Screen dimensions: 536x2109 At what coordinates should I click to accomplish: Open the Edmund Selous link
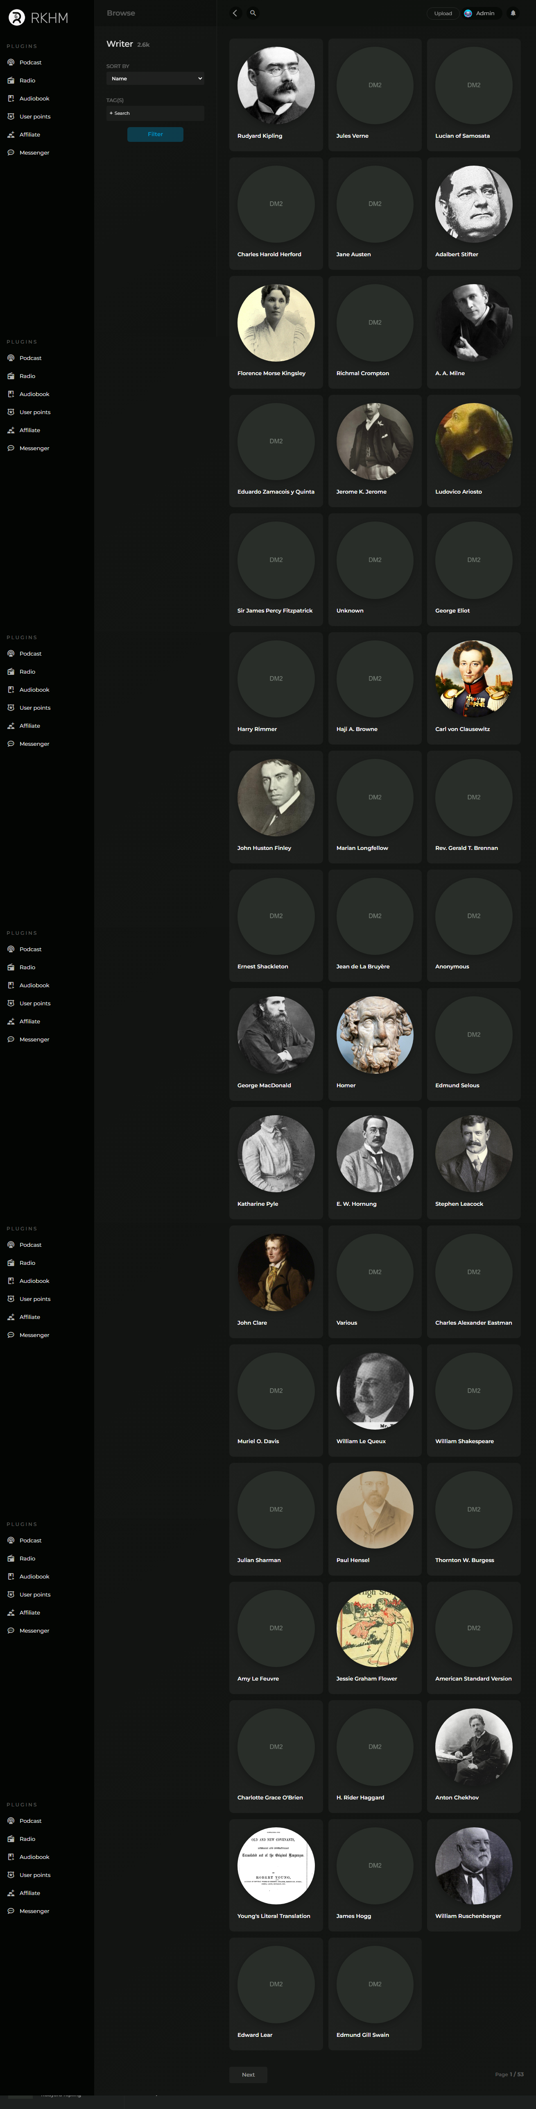tap(457, 1086)
